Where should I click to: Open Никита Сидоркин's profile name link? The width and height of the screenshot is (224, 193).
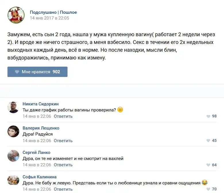[40, 104]
